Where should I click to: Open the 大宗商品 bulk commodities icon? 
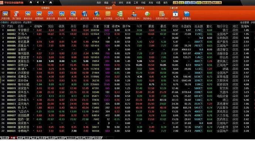click(x=108, y=15)
